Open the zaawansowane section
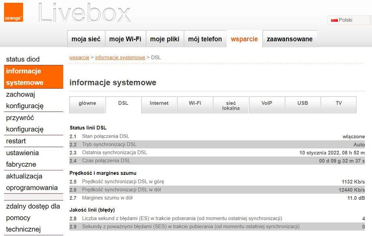Screen dimensions: 372x236 point(290,38)
